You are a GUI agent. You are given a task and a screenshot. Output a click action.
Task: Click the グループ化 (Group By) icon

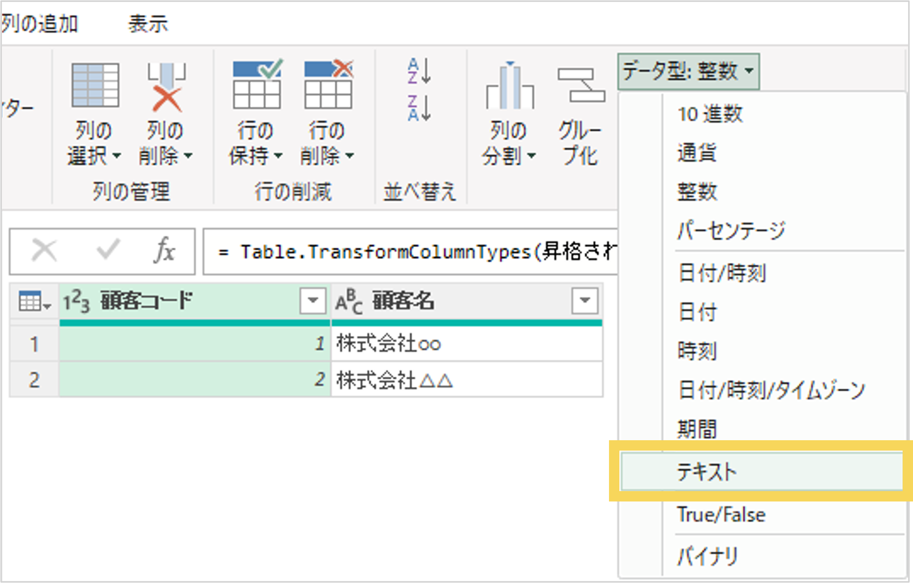581,85
